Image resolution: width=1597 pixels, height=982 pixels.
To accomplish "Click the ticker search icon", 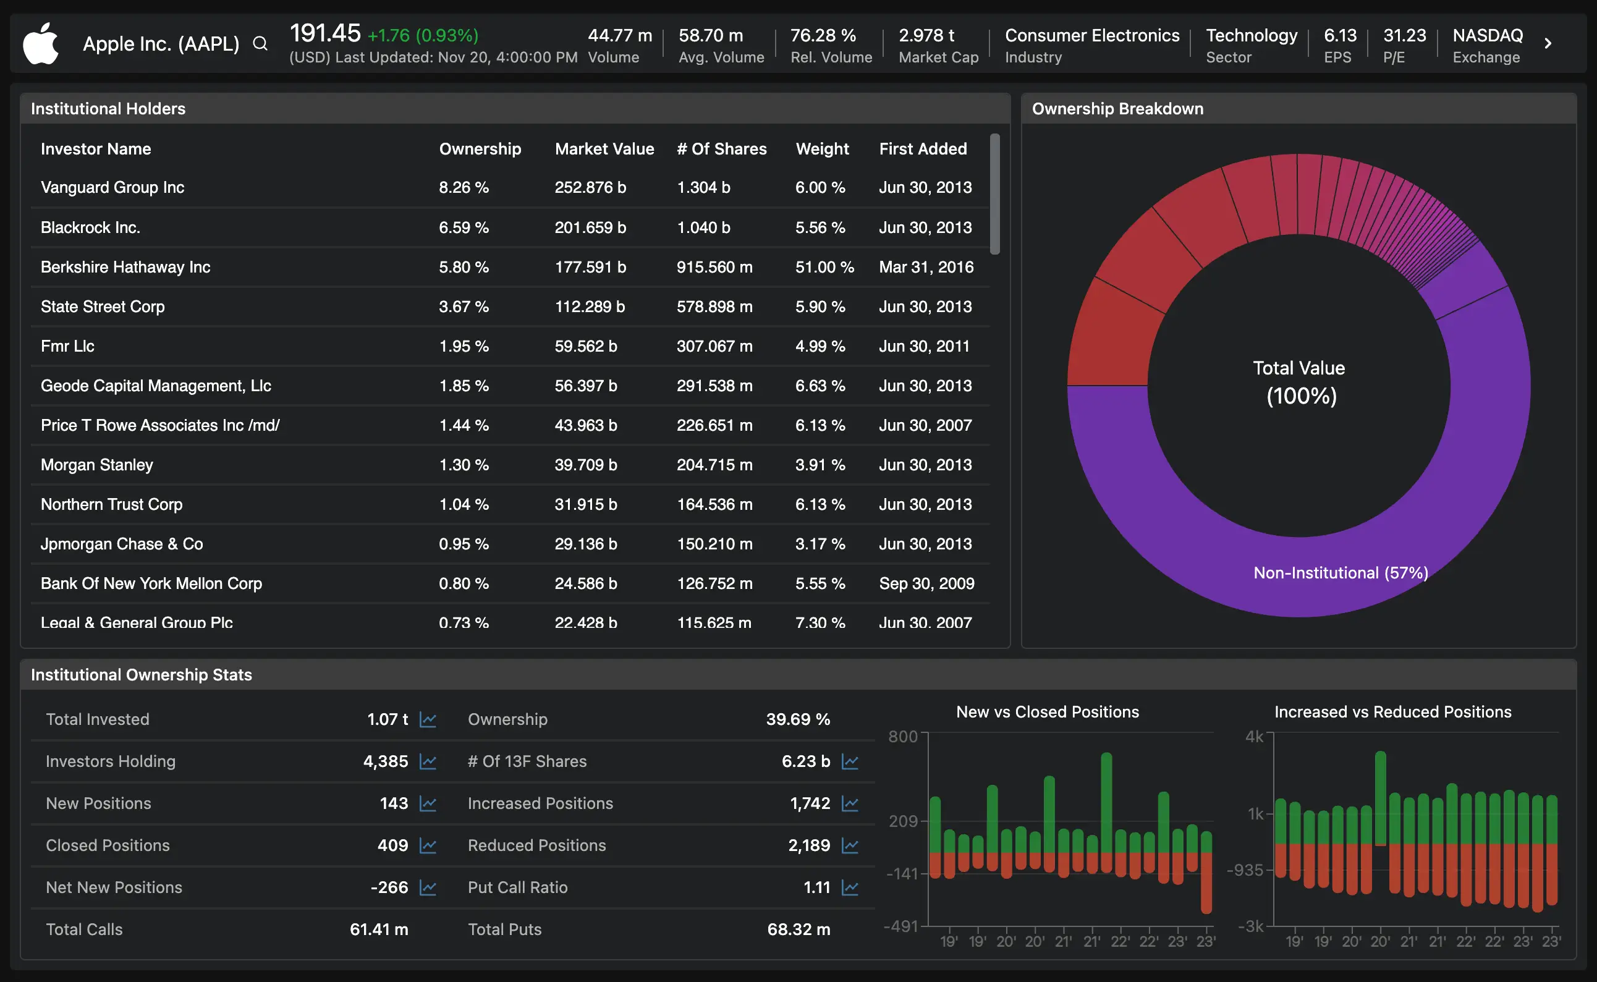I will tap(260, 43).
